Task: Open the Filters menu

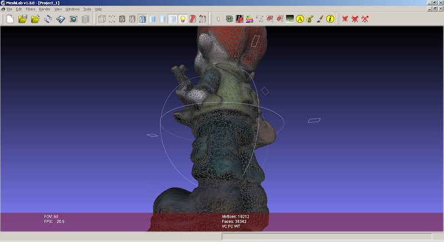Action: (x=31, y=9)
